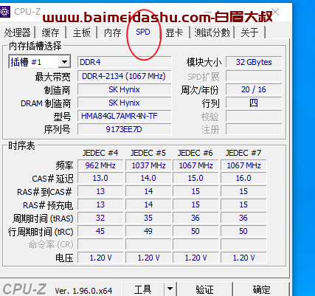Open the 測試分數 tab
This screenshot has height=296, width=315.
click(212, 32)
